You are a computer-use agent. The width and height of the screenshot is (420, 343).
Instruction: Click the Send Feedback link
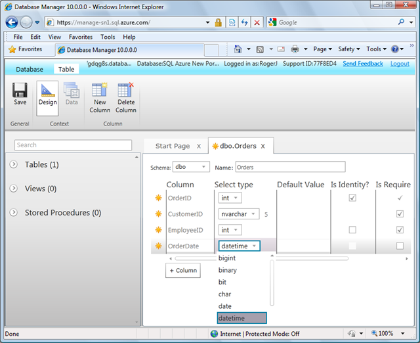tap(363, 64)
